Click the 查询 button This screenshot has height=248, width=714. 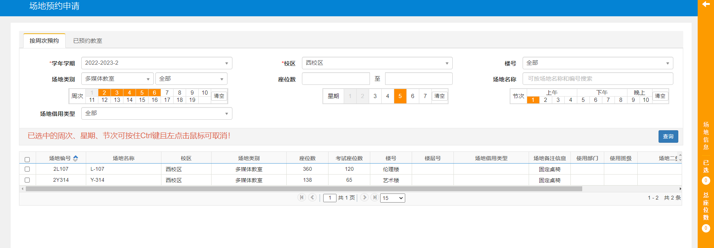668,136
